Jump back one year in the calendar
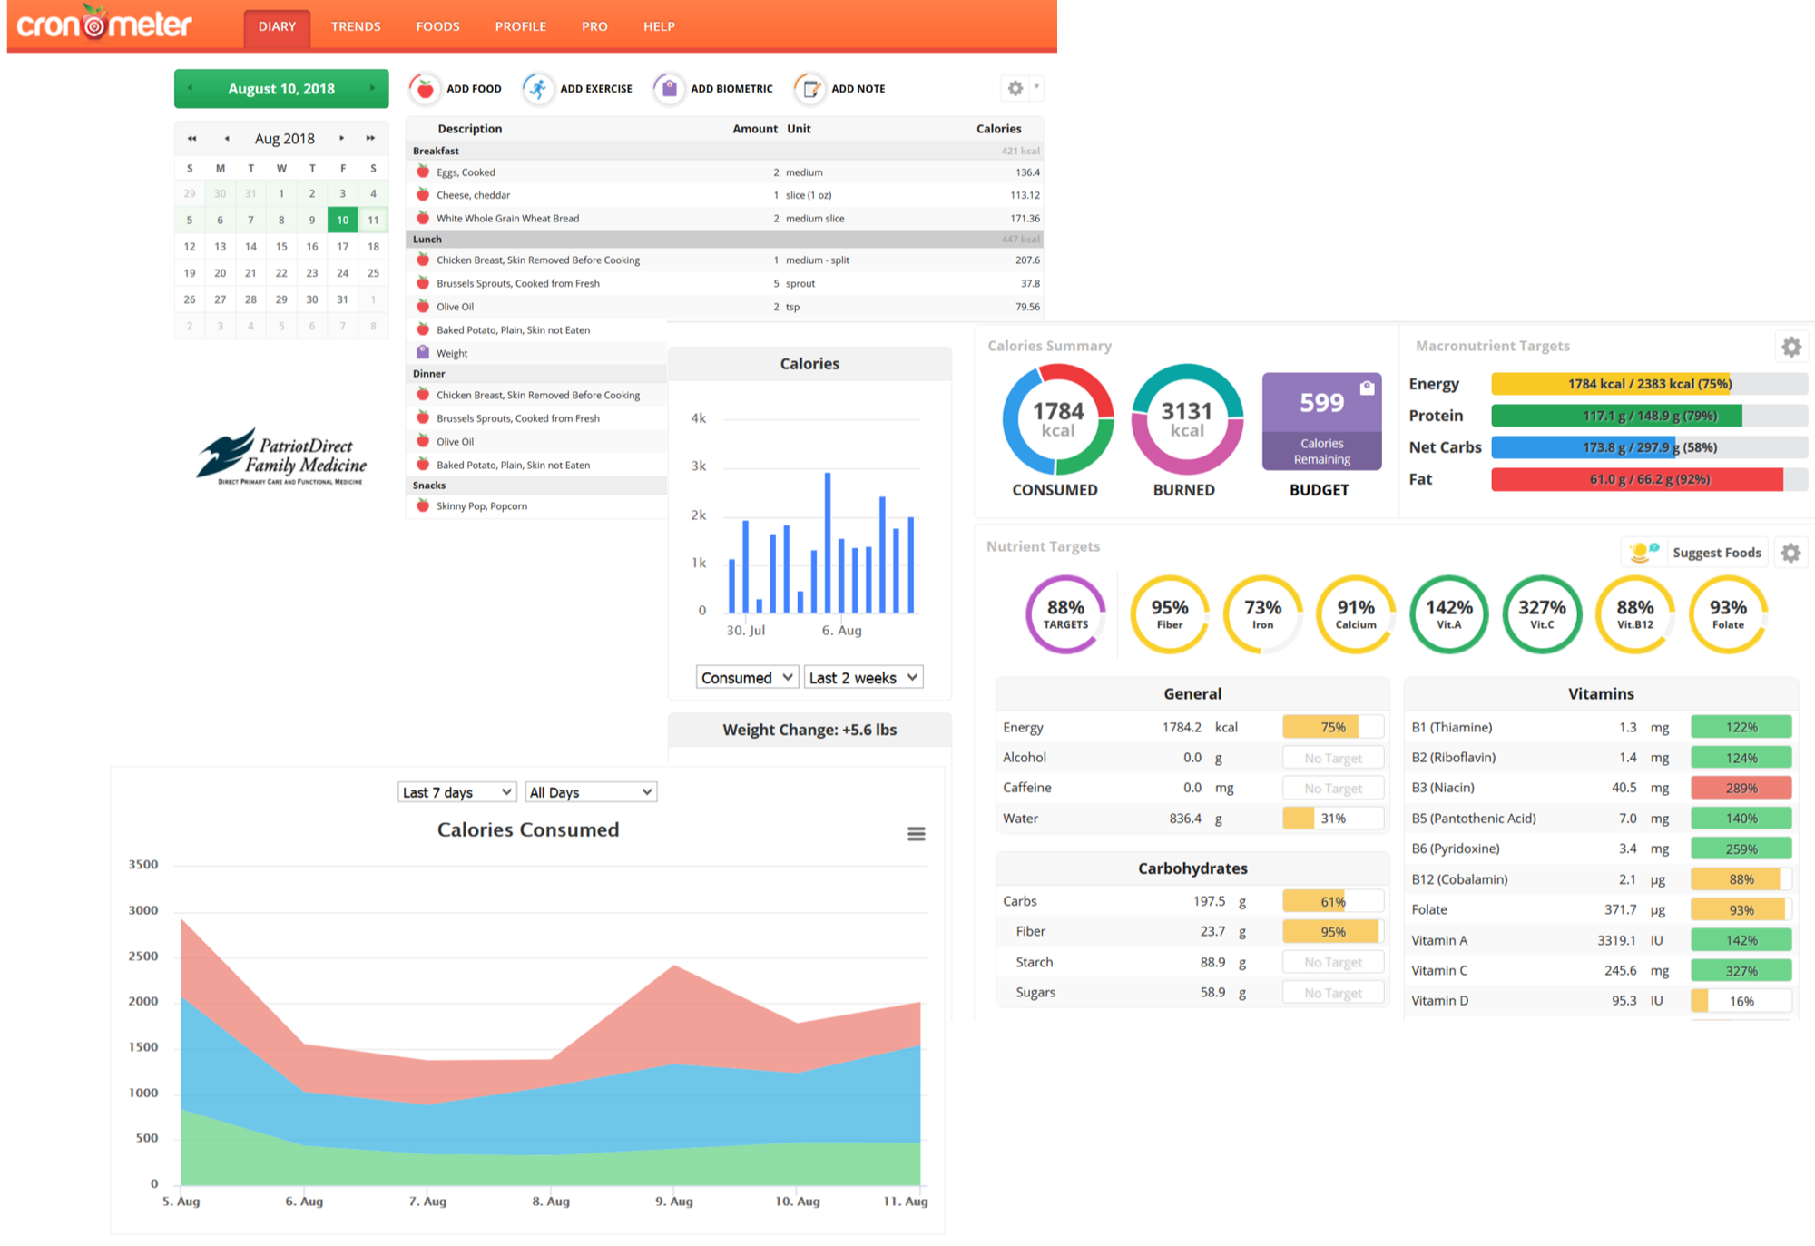Screen dimensions: 1815x1246 click(x=191, y=139)
